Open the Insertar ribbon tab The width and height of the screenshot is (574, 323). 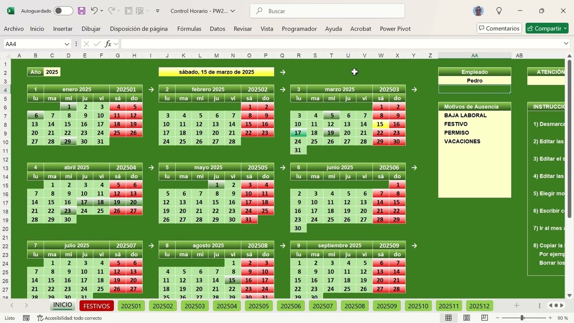[x=63, y=28]
